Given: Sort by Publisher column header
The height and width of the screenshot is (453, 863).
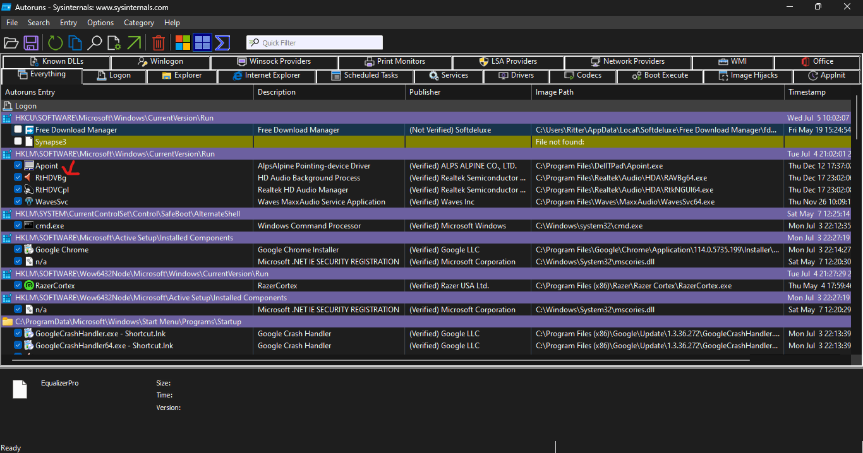Looking at the screenshot, I should tap(468, 92).
